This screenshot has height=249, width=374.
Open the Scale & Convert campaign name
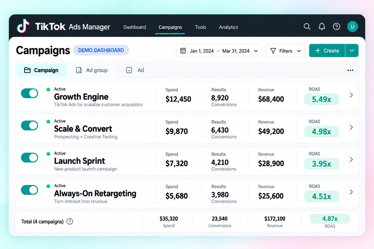83,129
